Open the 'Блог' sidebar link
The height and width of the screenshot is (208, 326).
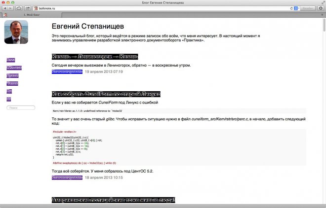[11, 60]
